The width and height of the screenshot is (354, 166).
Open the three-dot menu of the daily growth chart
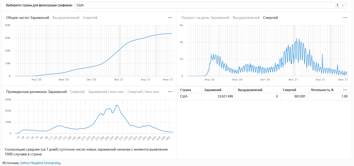pyautogui.click(x=345, y=18)
